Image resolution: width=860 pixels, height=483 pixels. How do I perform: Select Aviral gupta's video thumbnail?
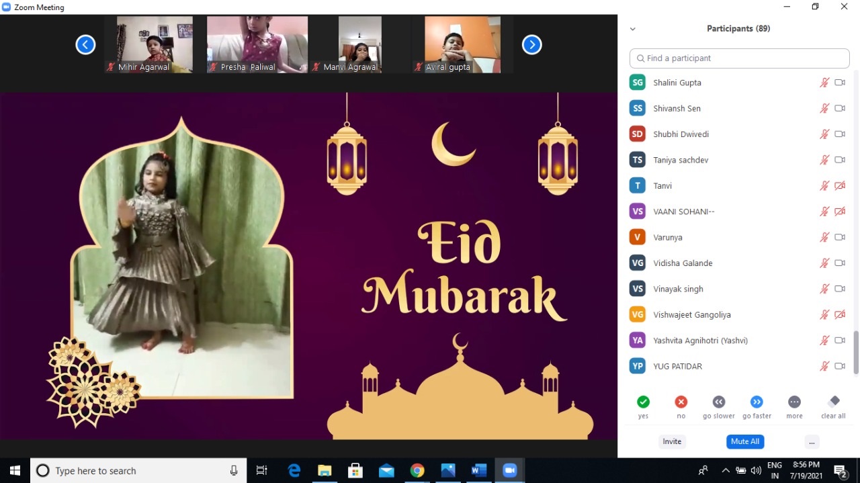click(462, 44)
